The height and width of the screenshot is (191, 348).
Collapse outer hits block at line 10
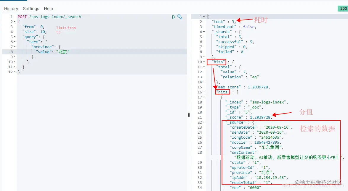204,62
